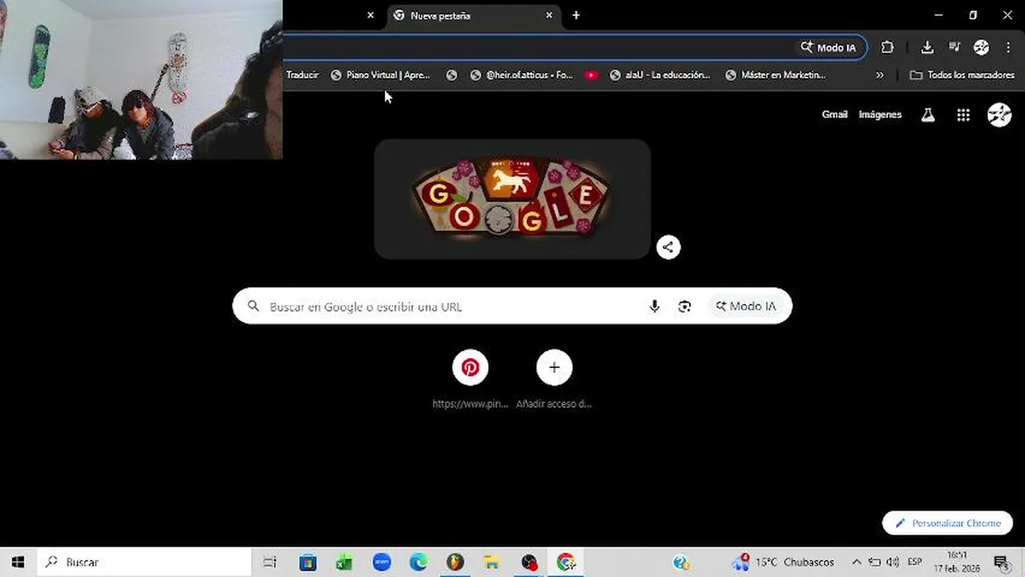This screenshot has height=577, width=1025.
Task: Open the taskbar clock and date
Action: (x=957, y=562)
